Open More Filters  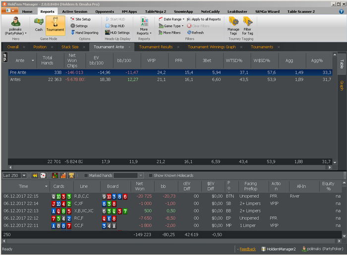(170, 33)
